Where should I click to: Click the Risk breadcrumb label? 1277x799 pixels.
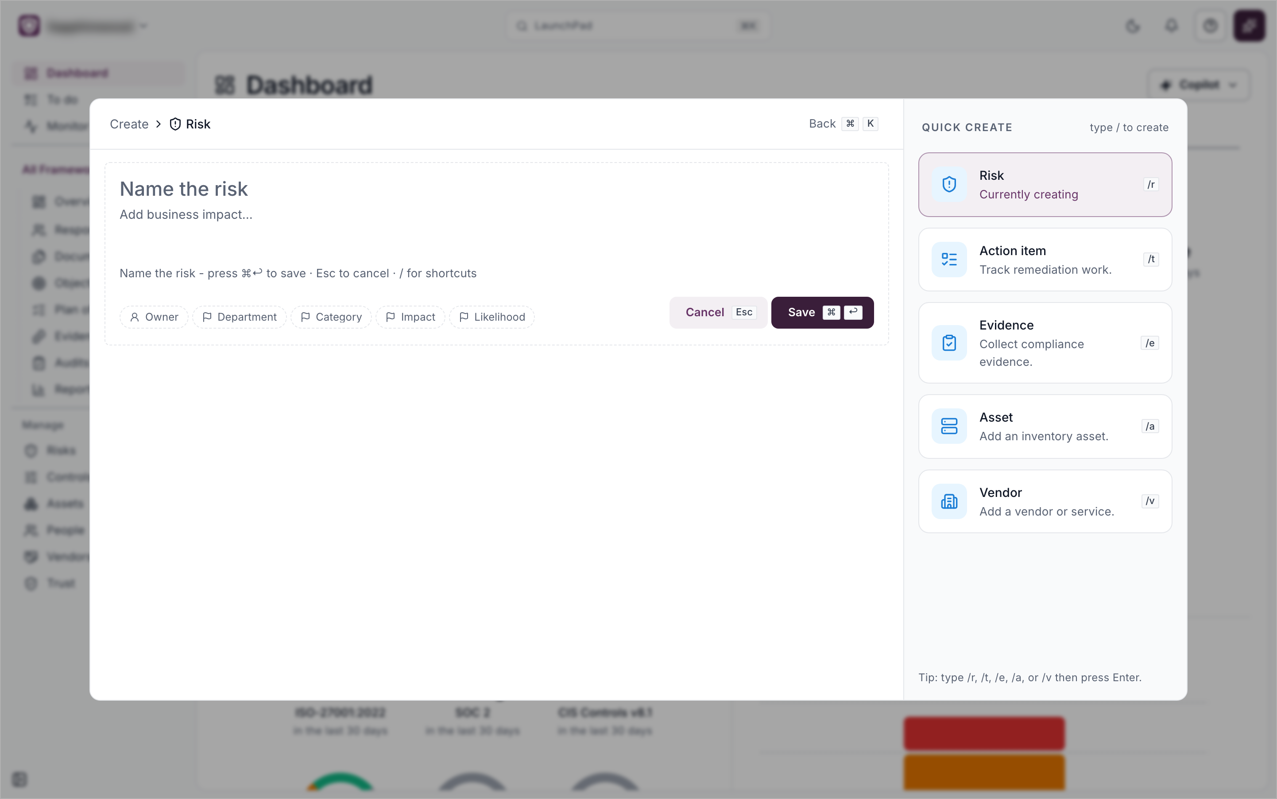point(198,124)
